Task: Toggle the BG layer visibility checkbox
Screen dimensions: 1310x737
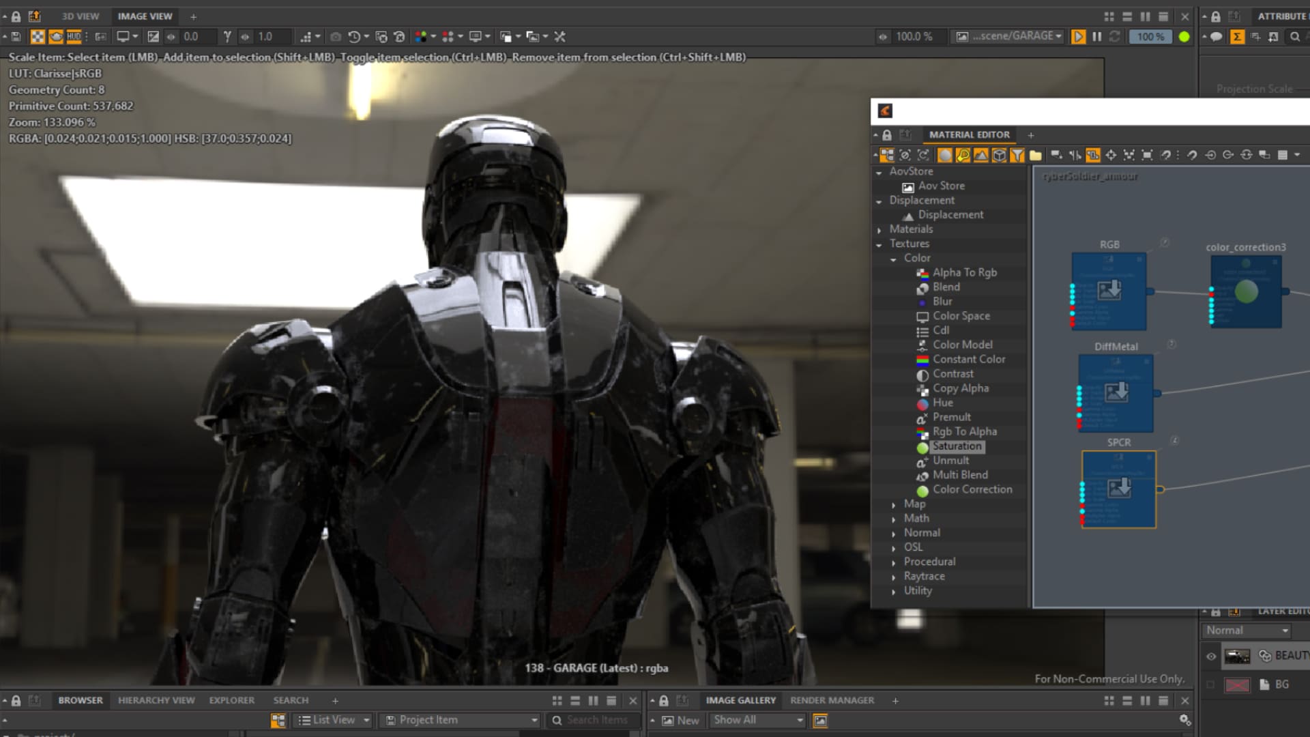Action: [x=1211, y=684]
